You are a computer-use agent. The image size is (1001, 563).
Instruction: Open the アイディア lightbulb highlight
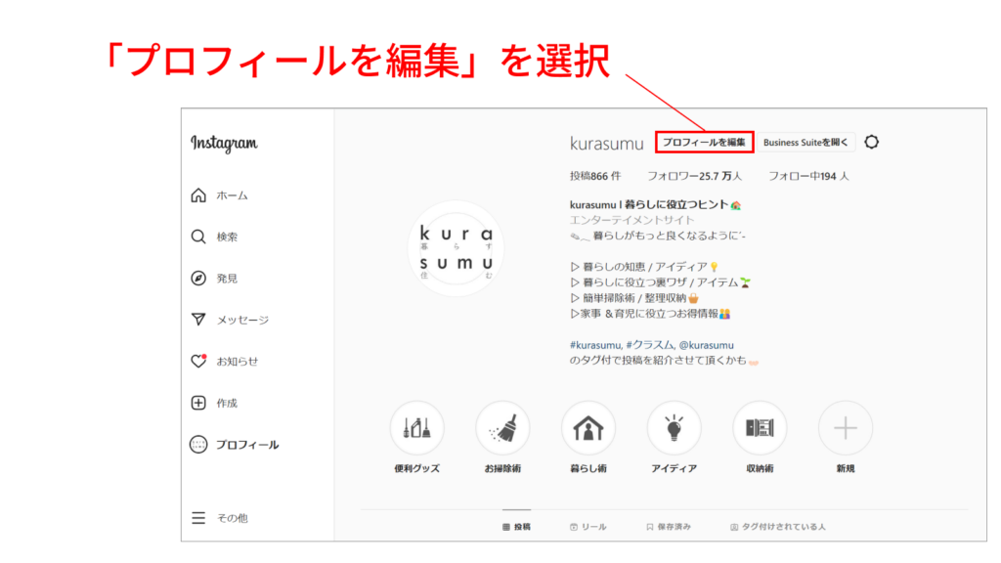[x=674, y=428]
